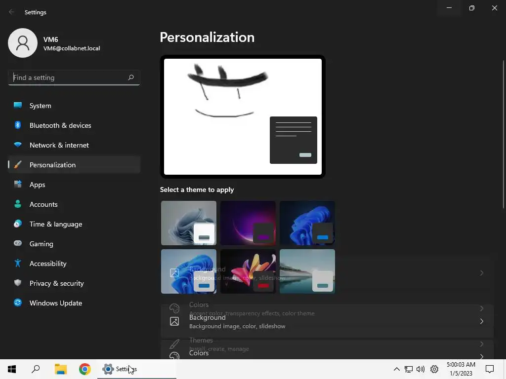Open Privacy & security settings
The width and height of the screenshot is (506, 379).
click(x=74, y=283)
